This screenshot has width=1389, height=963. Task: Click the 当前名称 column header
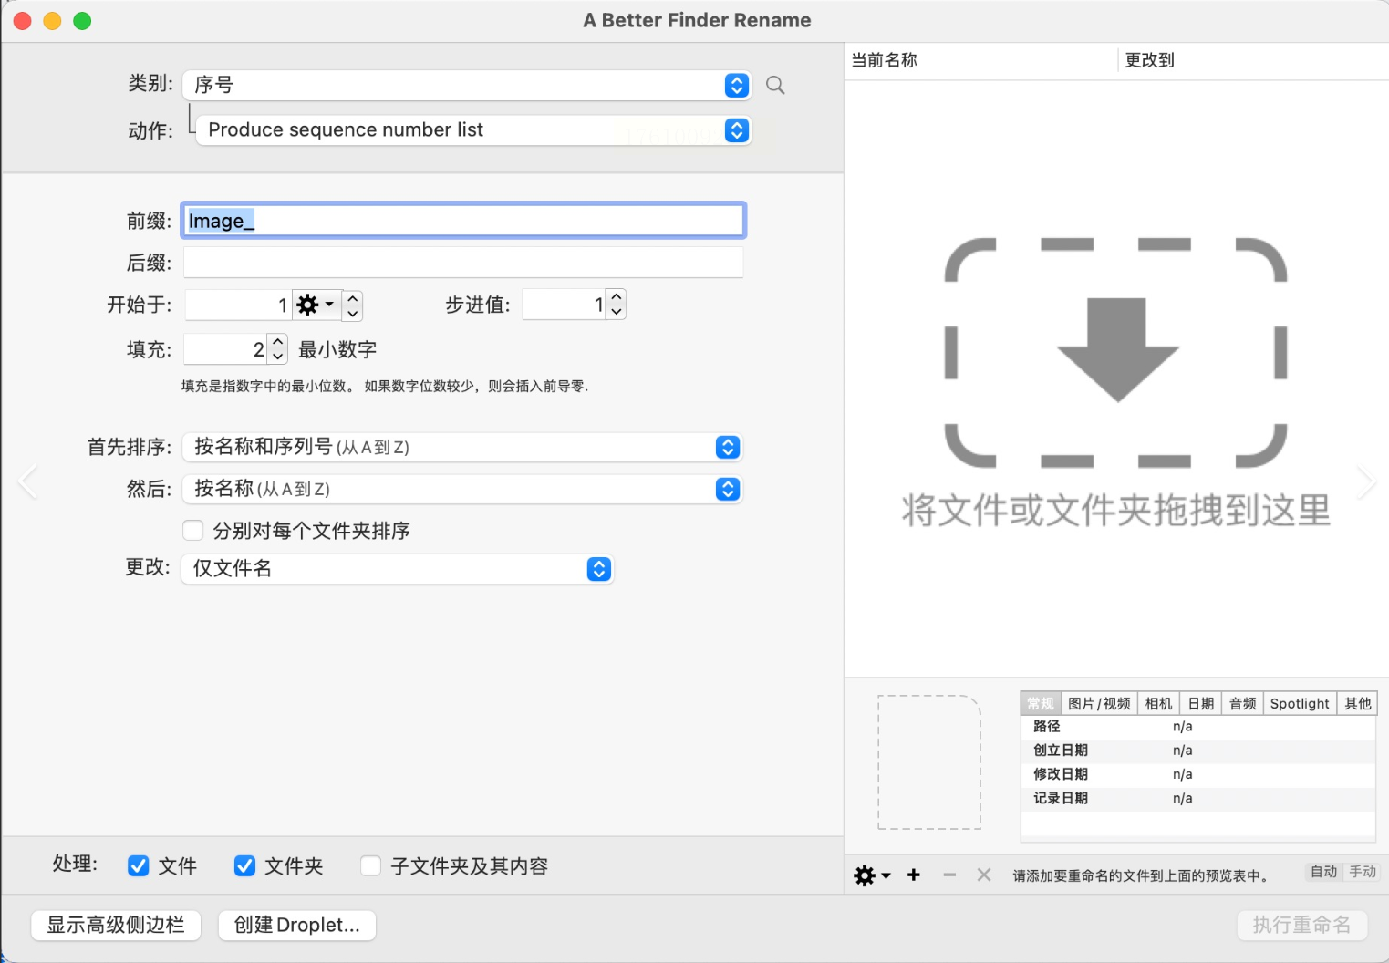pyautogui.click(x=980, y=60)
